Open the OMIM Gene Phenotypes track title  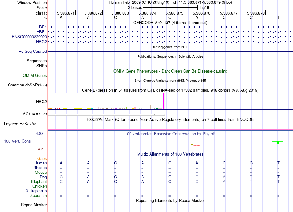click(x=170, y=71)
